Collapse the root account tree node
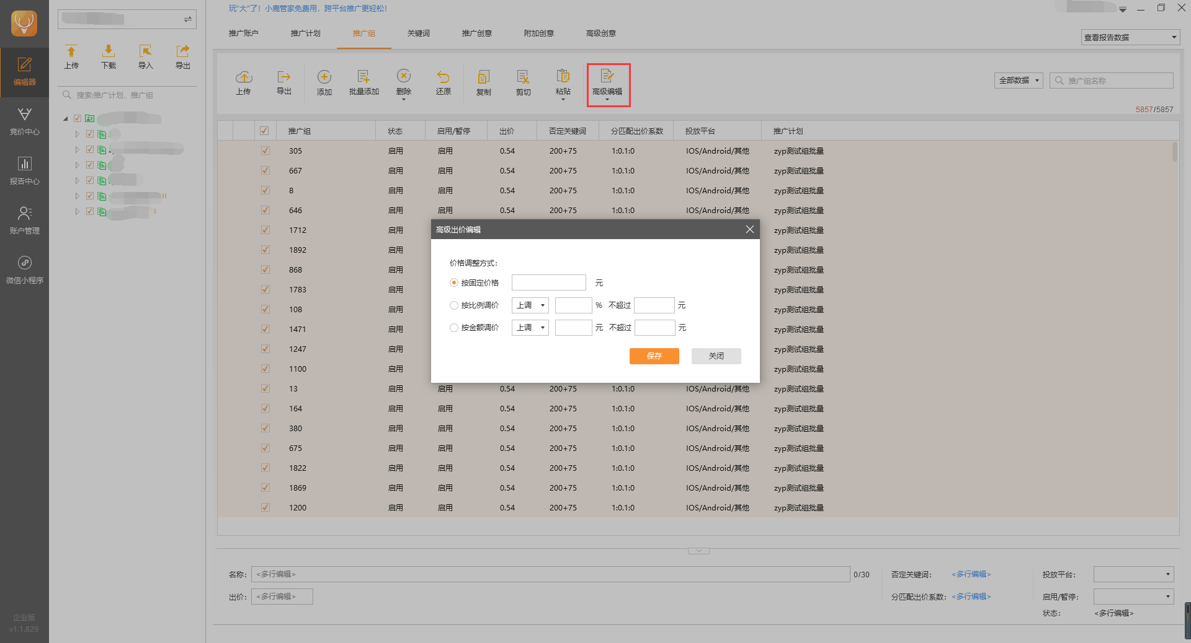 (x=66, y=118)
